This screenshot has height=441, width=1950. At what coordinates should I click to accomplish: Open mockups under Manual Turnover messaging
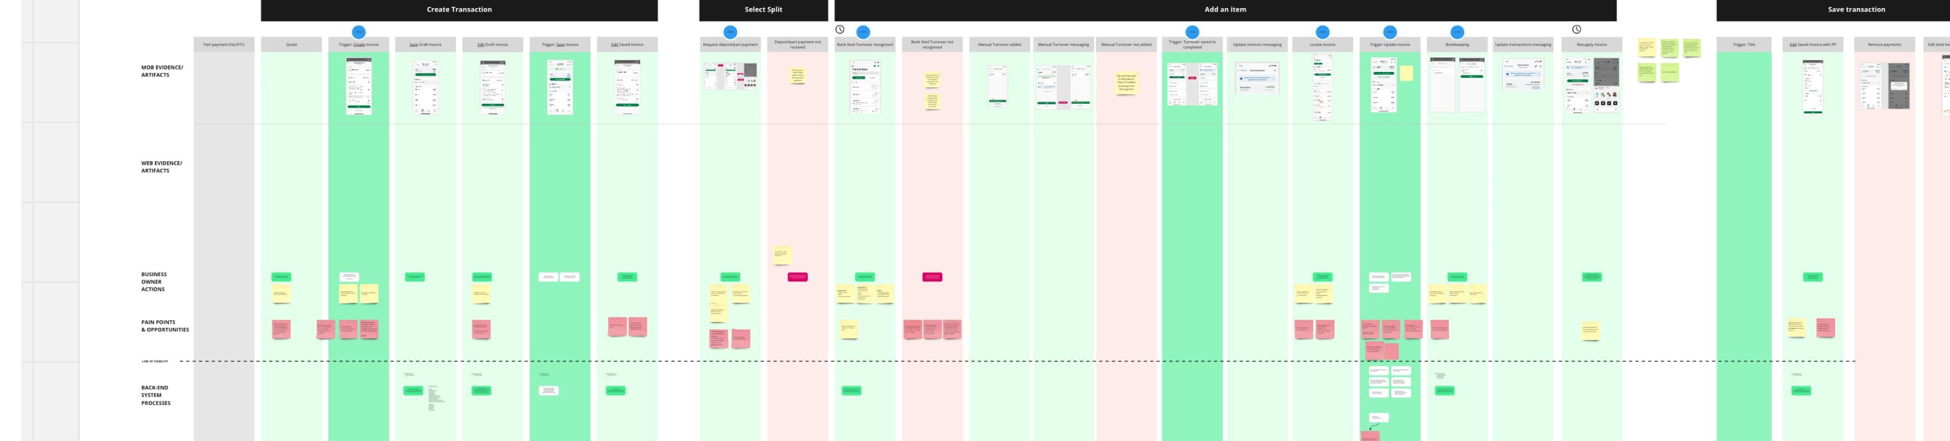pos(1064,87)
